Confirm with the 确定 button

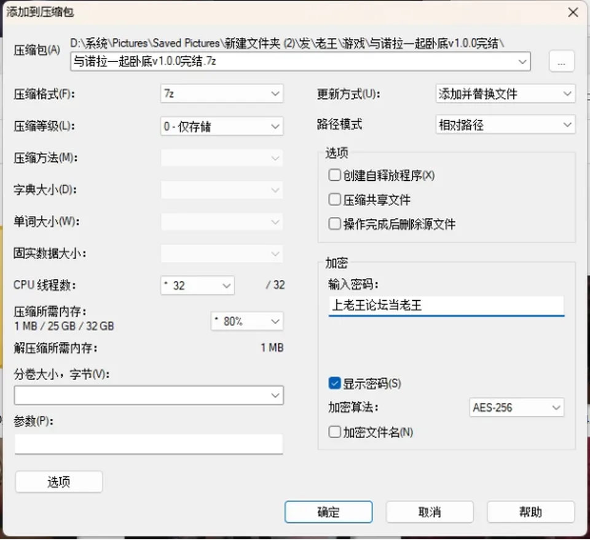coord(328,512)
